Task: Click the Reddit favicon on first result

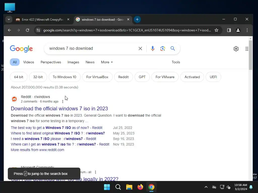Action: tap(14, 99)
